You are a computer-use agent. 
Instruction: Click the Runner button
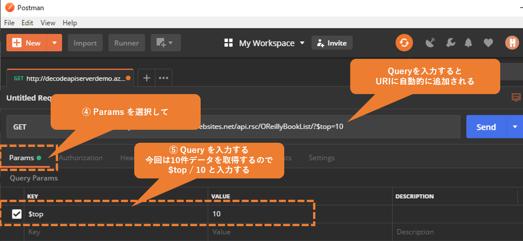coord(126,43)
